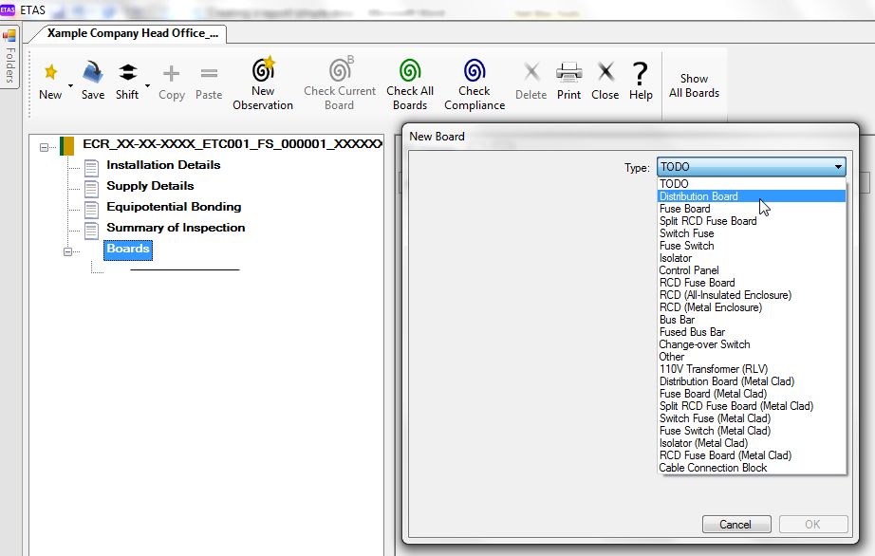Open Equipotential Bonding in tree
The height and width of the screenshot is (556, 875).
point(174,207)
